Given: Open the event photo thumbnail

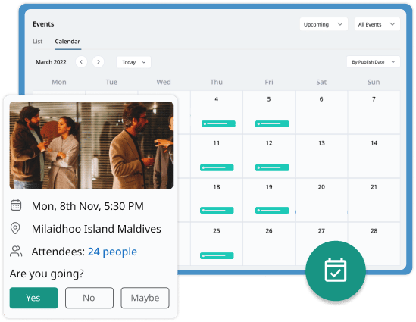Looking at the screenshot, I should click(x=91, y=145).
